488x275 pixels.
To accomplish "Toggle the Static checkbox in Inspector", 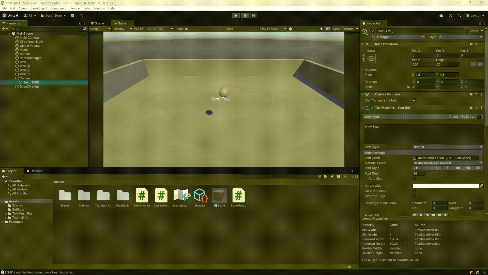I will coord(467,31).
